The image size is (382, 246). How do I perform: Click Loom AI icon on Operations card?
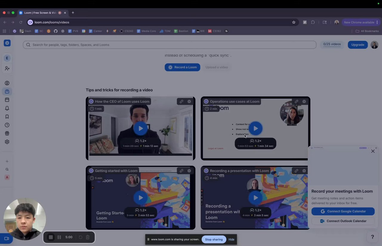coord(304,102)
